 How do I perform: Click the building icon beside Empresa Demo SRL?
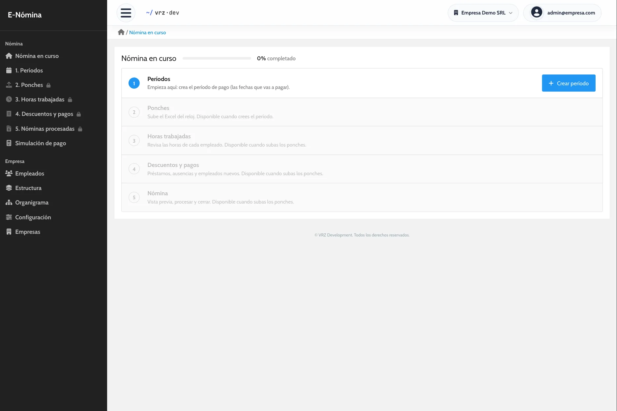point(456,13)
